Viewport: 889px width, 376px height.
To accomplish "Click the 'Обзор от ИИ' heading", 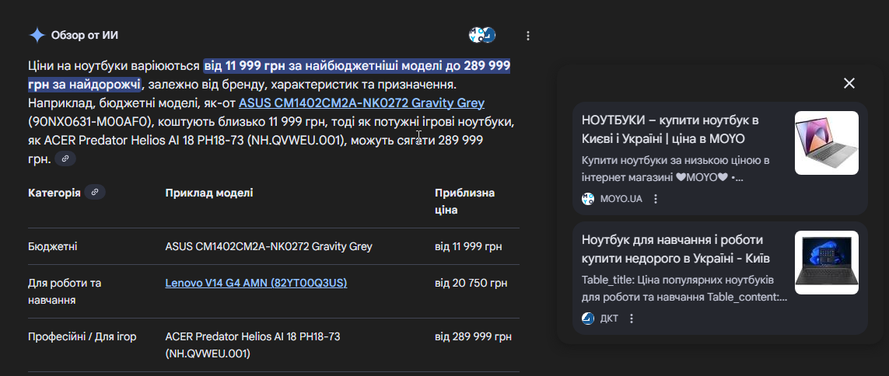I will 85,36.
